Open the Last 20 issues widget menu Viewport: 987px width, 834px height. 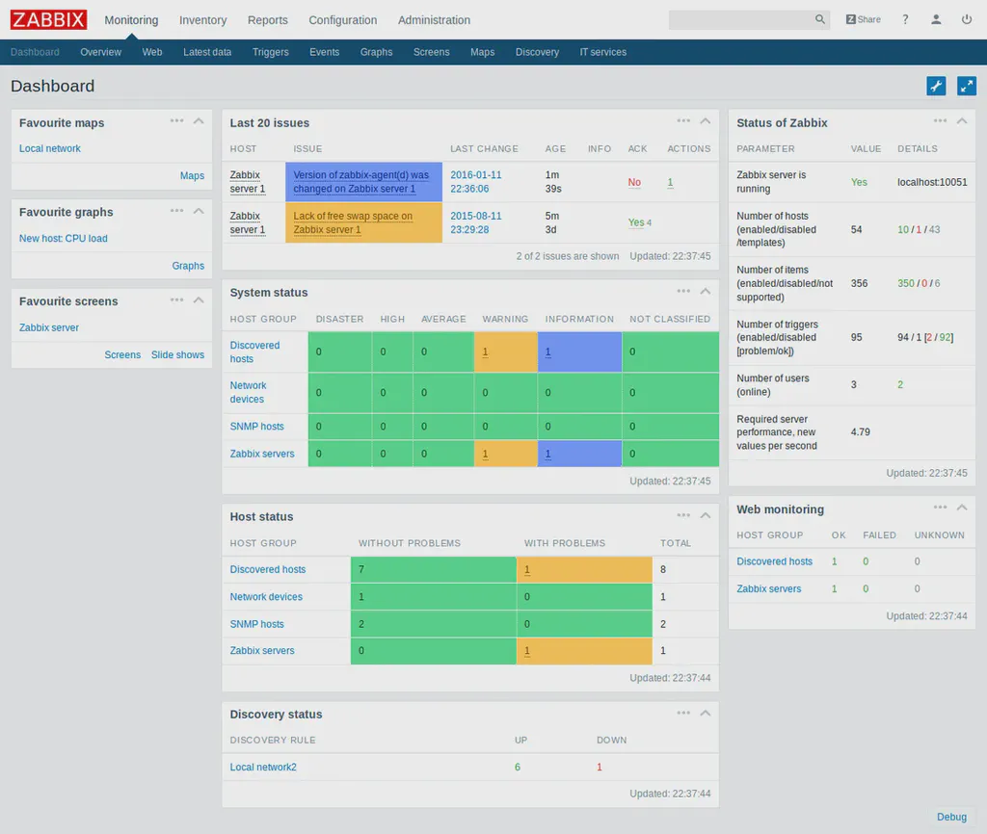683,121
